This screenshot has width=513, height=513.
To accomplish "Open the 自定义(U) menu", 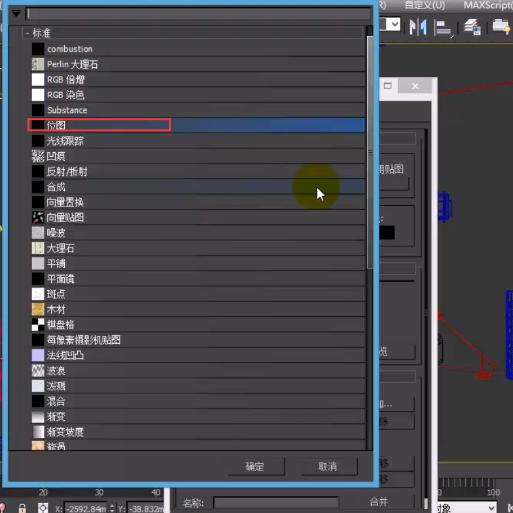I will pyautogui.click(x=424, y=5).
